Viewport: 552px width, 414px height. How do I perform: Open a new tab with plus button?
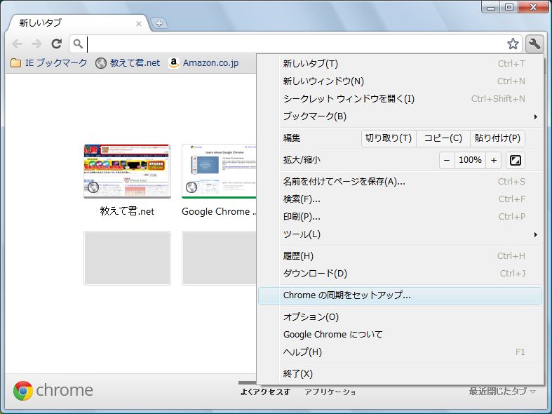tap(159, 24)
